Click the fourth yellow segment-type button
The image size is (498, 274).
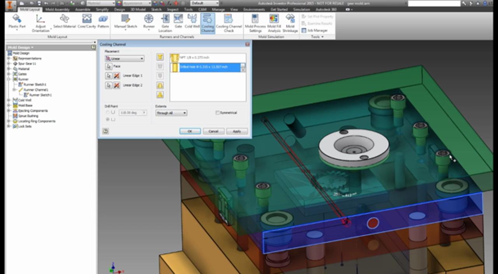(x=160, y=85)
